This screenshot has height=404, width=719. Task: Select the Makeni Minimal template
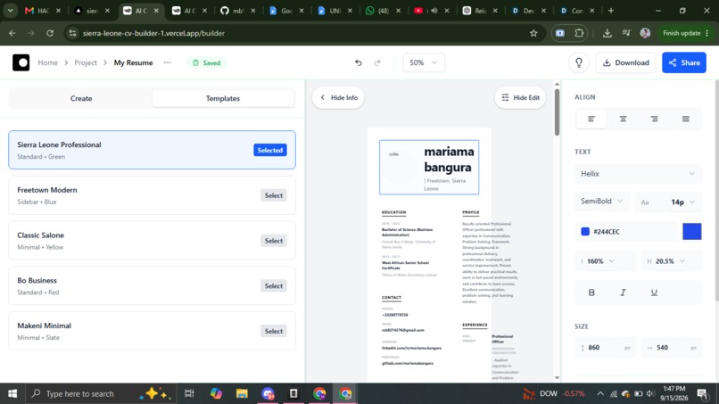(x=273, y=331)
